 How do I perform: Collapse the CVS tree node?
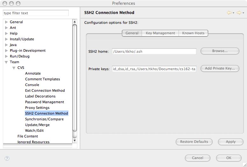[x=14, y=68]
